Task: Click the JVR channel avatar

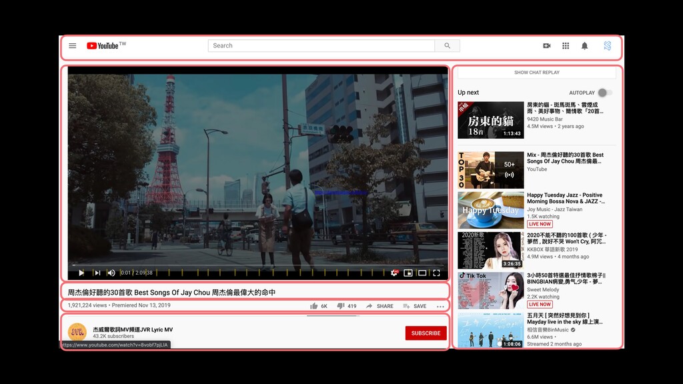Action: [77, 332]
